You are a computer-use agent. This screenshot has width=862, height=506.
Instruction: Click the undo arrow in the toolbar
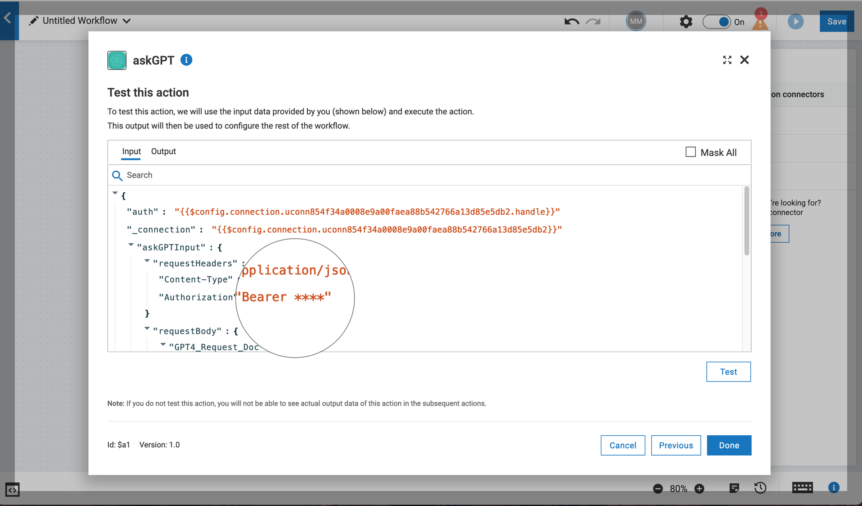(572, 22)
